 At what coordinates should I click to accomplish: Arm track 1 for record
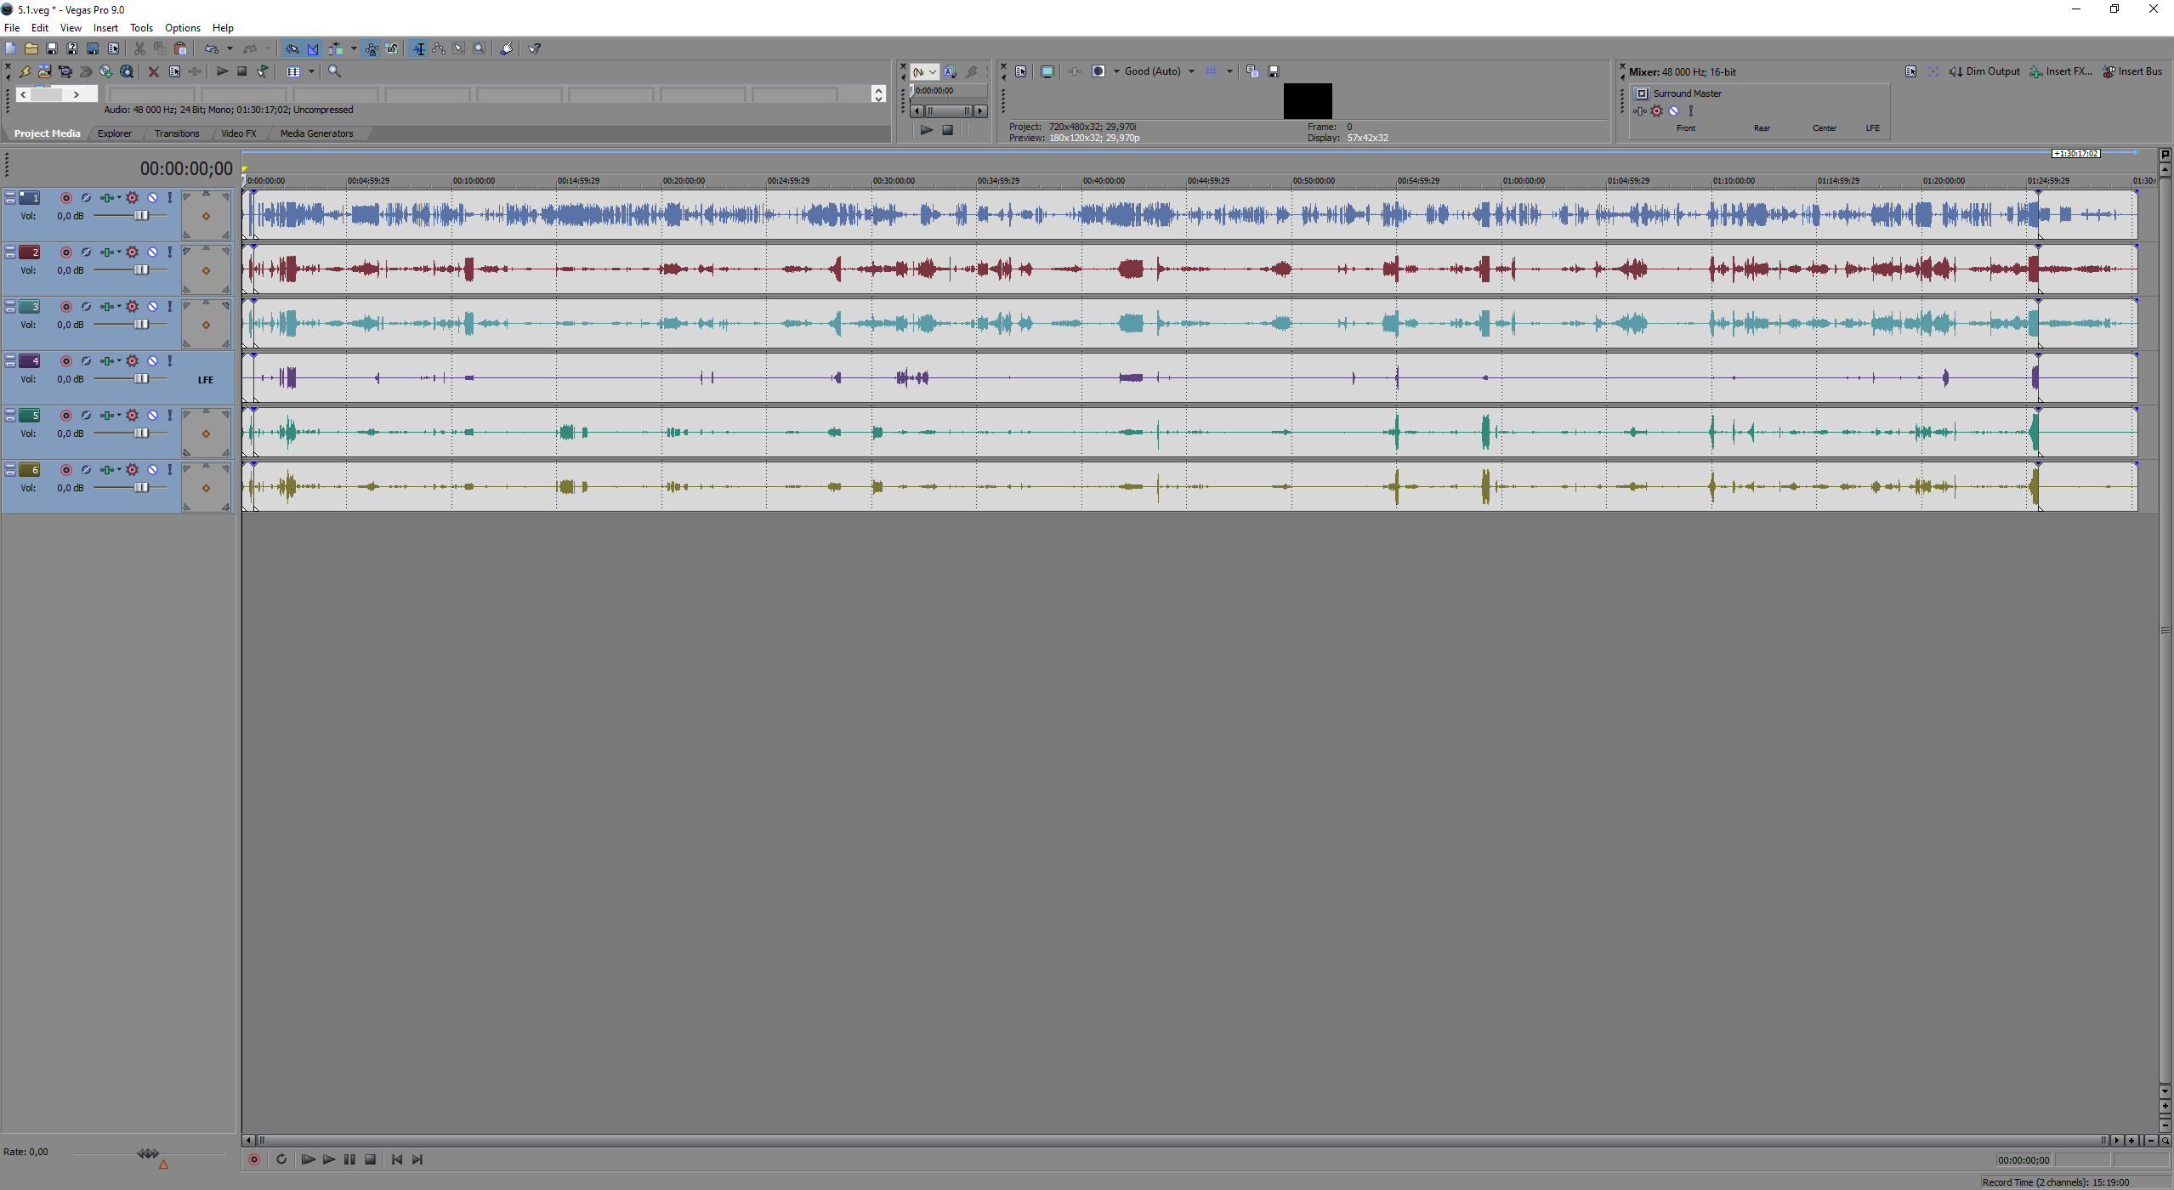click(65, 198)
